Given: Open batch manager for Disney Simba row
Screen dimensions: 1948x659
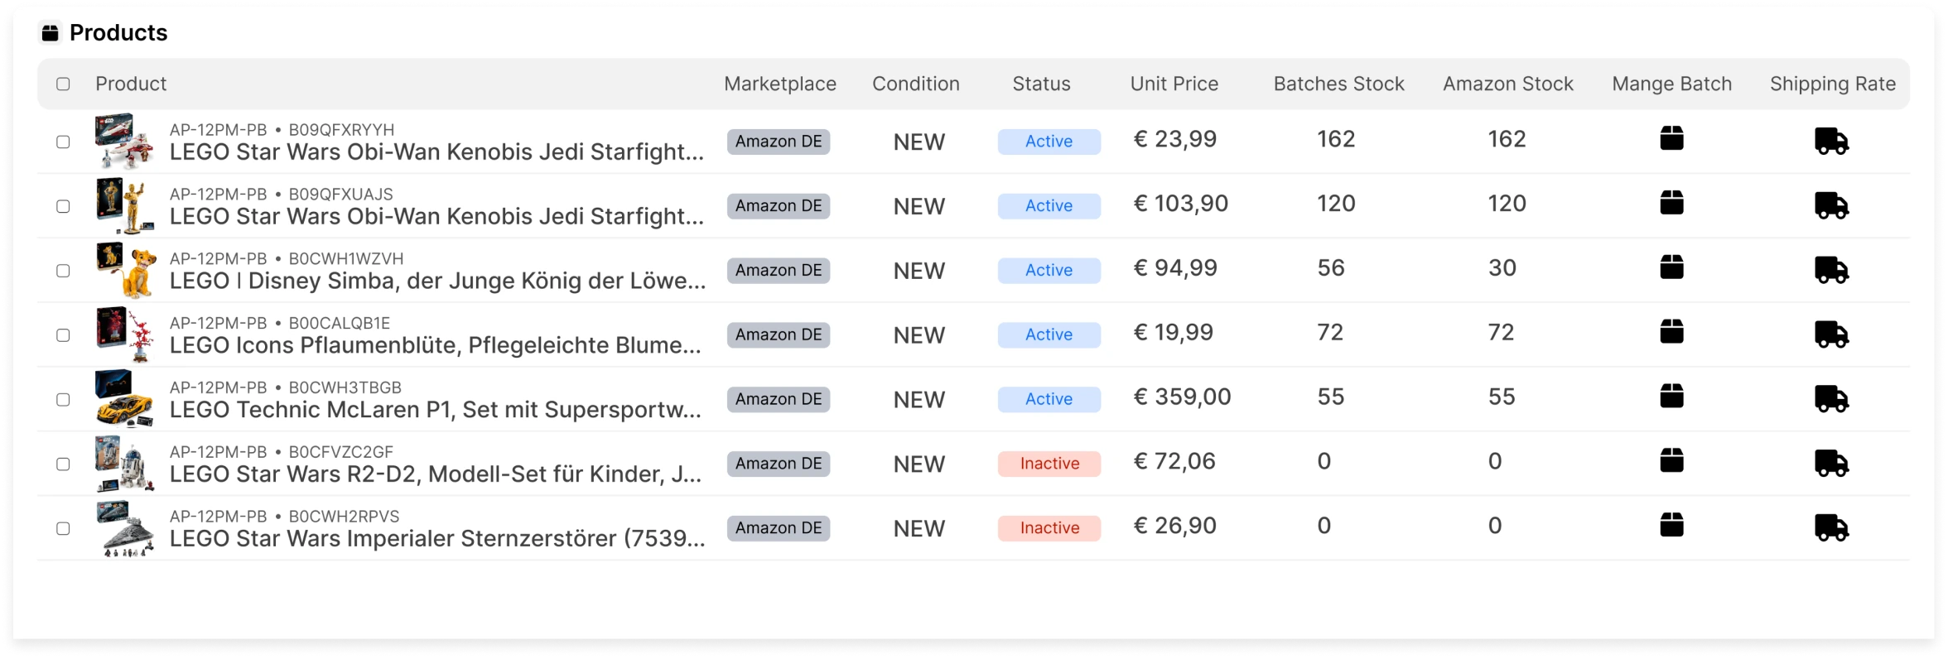Looking at the screenshot, I should [1671, 267].
